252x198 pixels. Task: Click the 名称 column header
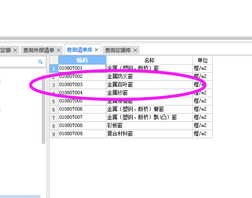149,60
